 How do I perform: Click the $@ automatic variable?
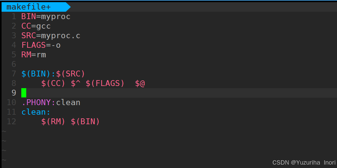(x=140, y=83)
